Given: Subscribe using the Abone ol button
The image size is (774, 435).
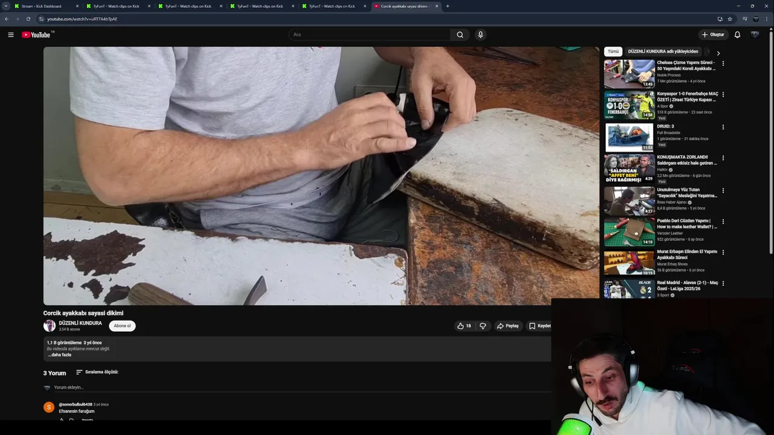Looking at the screenshot, I should (x=122, y=326).
